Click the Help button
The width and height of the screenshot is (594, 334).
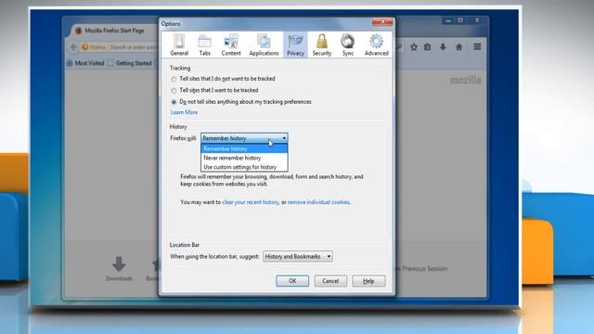(x=368, y=281)
